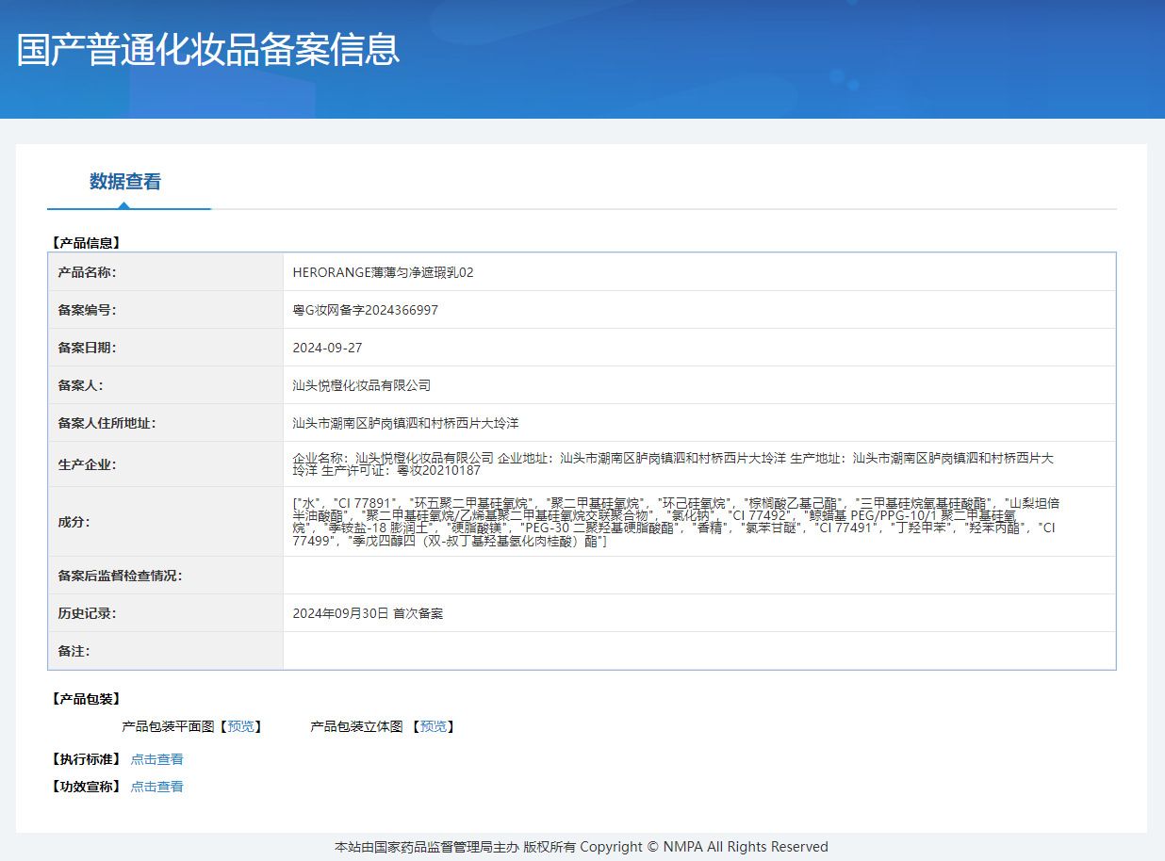Open the 数据查看 tab
This screenshot has height=861, width=1165.
[x=125, y=182]
